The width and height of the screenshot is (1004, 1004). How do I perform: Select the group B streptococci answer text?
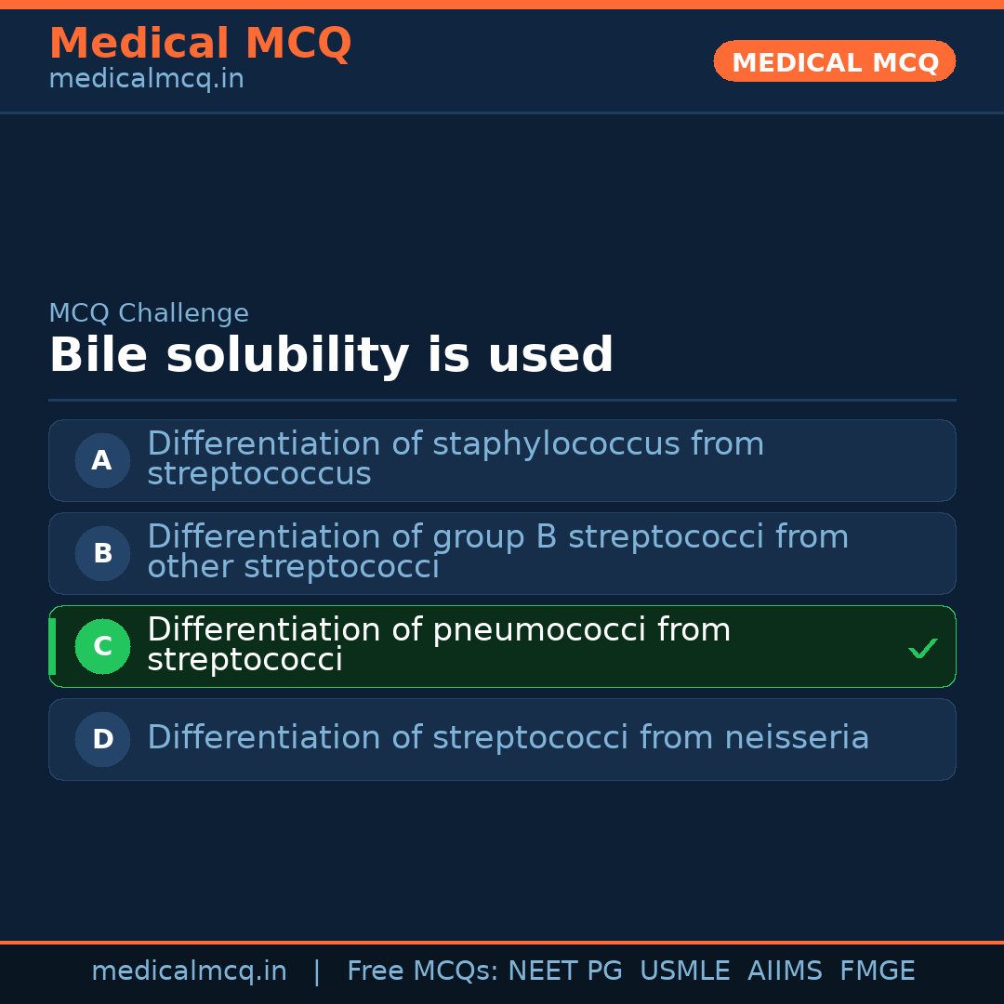pyautogui.click(x=497, y=552)
